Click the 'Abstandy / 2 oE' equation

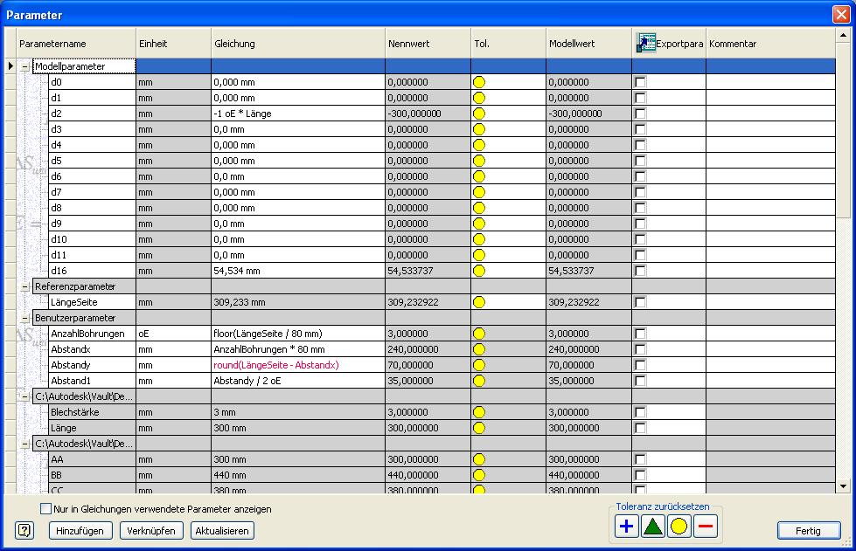(x=298, y=381)
